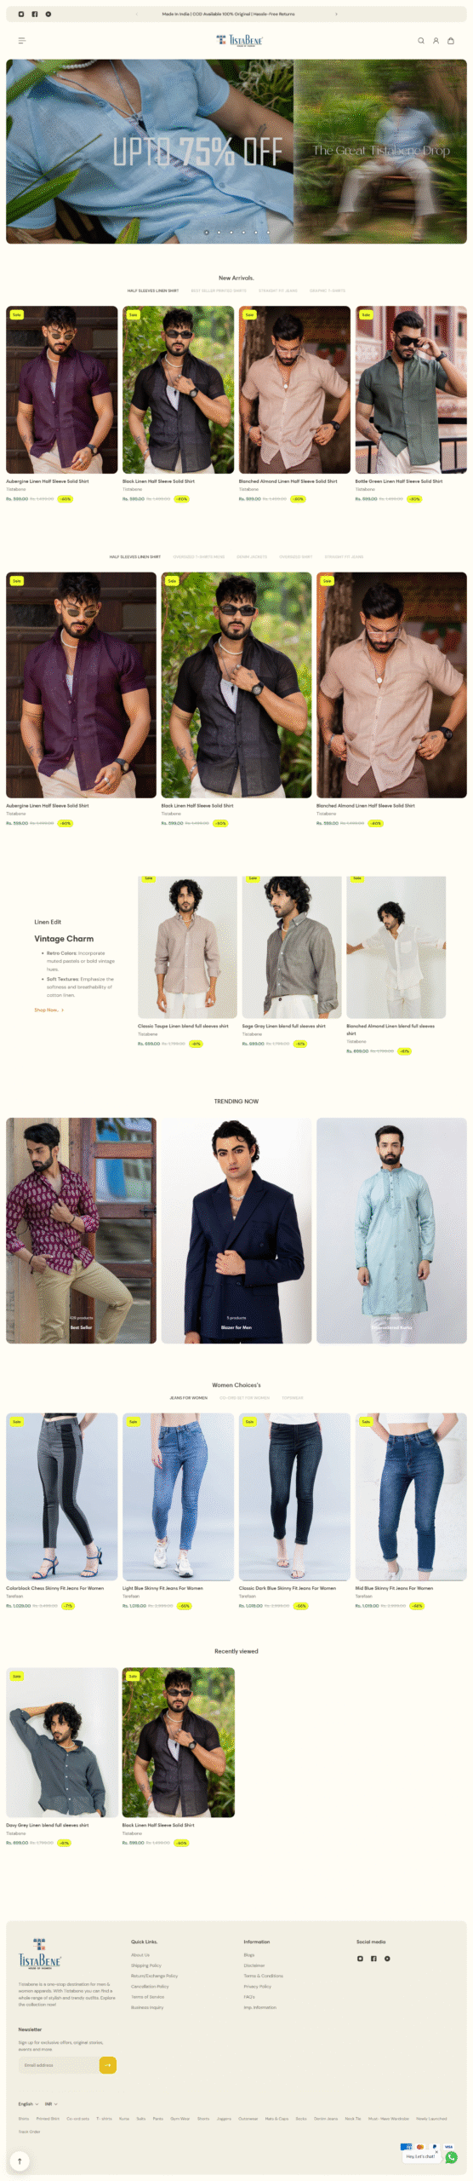Expand the INR currency dropdown

[51, 2103]
